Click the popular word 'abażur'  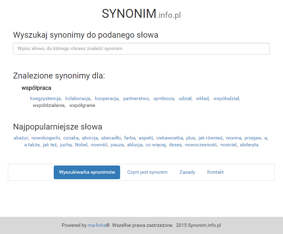pyautogui.click(x=21, y=138)
